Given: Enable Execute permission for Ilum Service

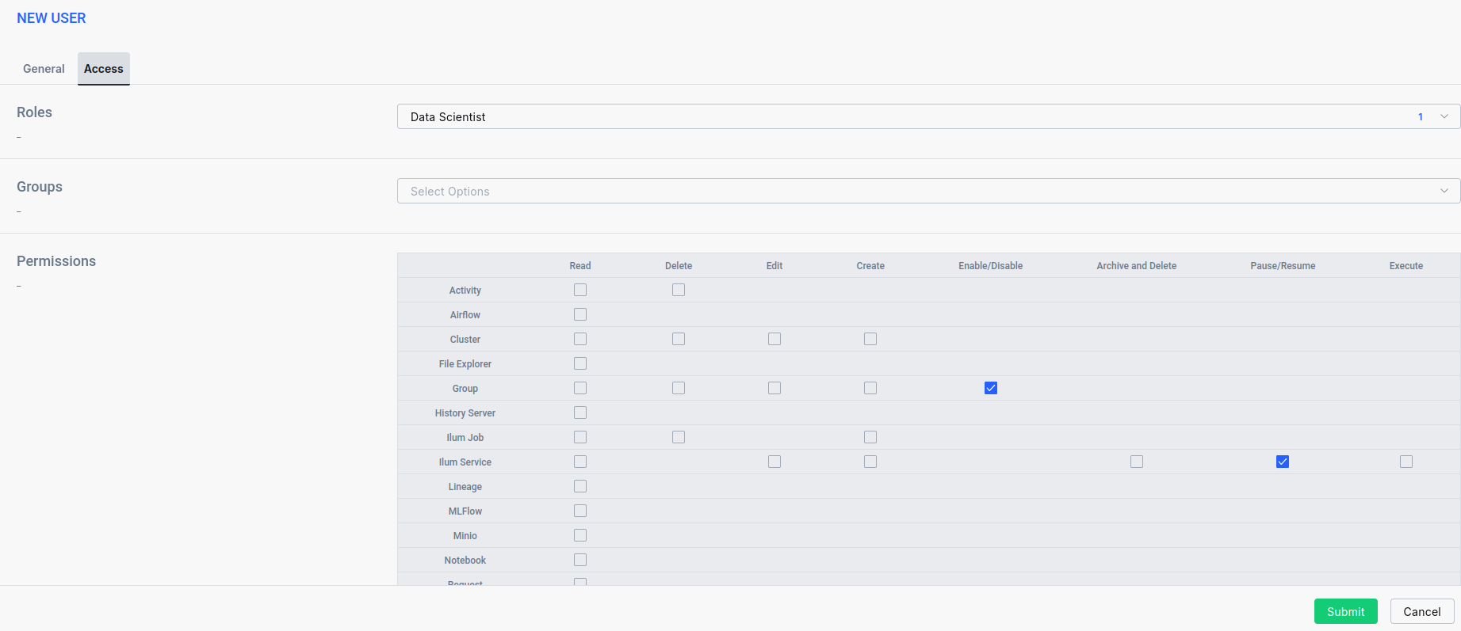Looking at the screenshot, I should coord(1406,462).
